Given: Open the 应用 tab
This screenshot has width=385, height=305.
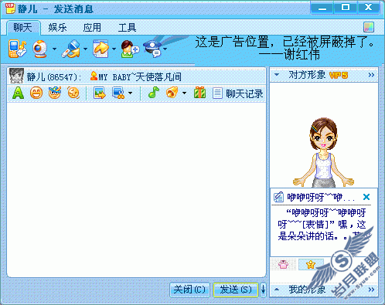Looking at the screenshot, I should [x=92, y=27].
